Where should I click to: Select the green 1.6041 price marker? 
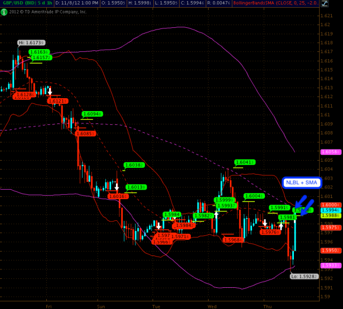[244, 162]
